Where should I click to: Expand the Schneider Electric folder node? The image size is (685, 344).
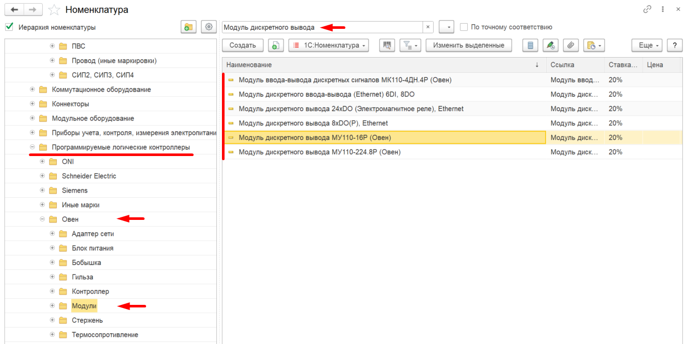pos(42,176)
